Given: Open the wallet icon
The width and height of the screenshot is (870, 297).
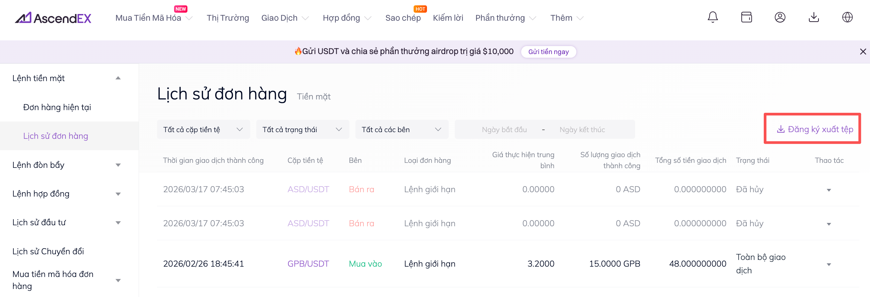Looking at the screenshot, I should click(x=746, y=17).
